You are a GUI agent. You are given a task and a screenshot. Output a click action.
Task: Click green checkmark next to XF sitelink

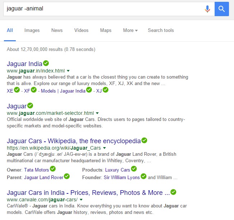point(34,90)
